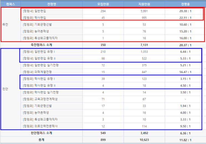Click total rate 11.82 : 1
The image size is (206, 144).
pos(185,140)
